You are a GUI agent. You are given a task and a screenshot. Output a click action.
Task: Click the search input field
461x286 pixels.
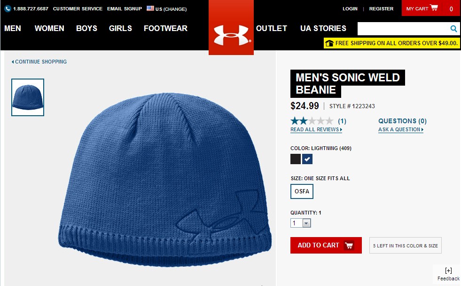pos(402,29)
